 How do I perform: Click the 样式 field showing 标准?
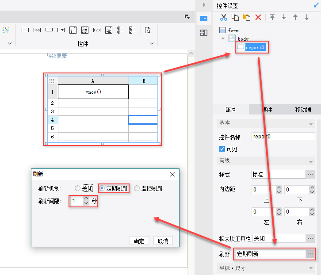pos(279,175)
